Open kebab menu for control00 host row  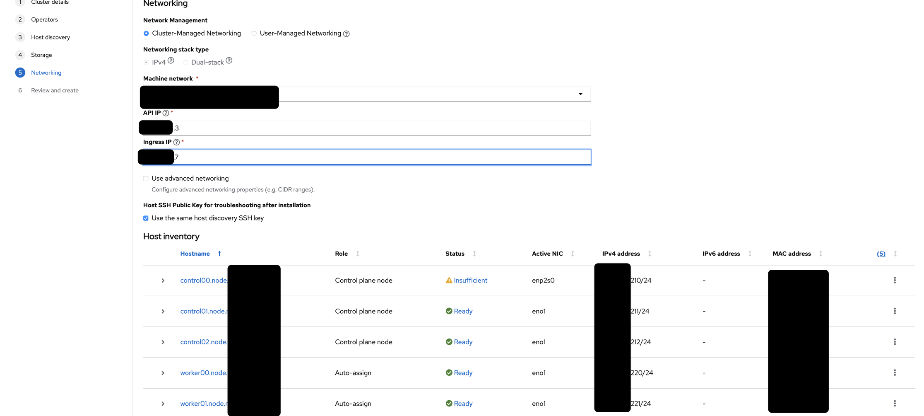[x=895, y=281]
